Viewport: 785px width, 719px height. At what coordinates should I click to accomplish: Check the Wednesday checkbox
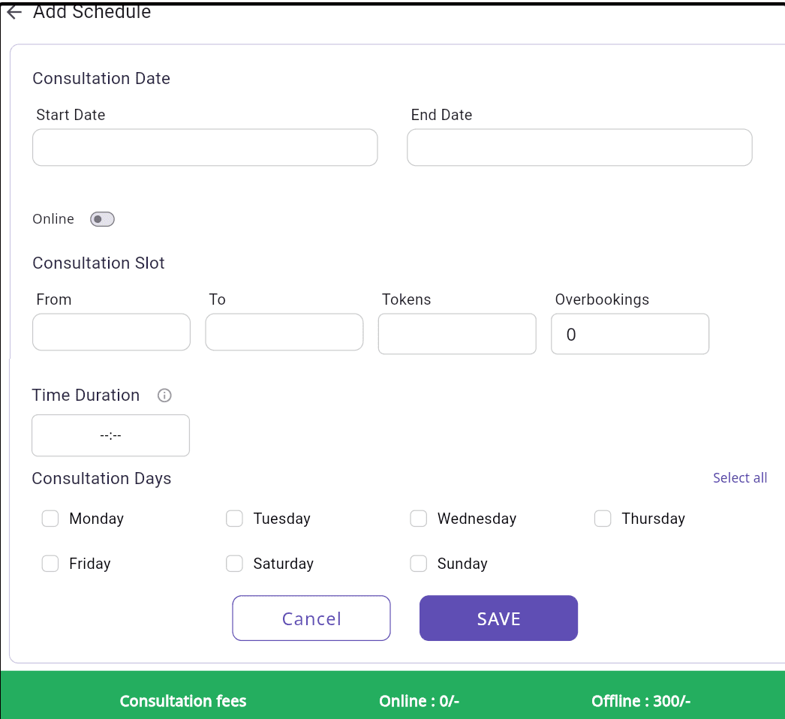[x=419, y=519]
